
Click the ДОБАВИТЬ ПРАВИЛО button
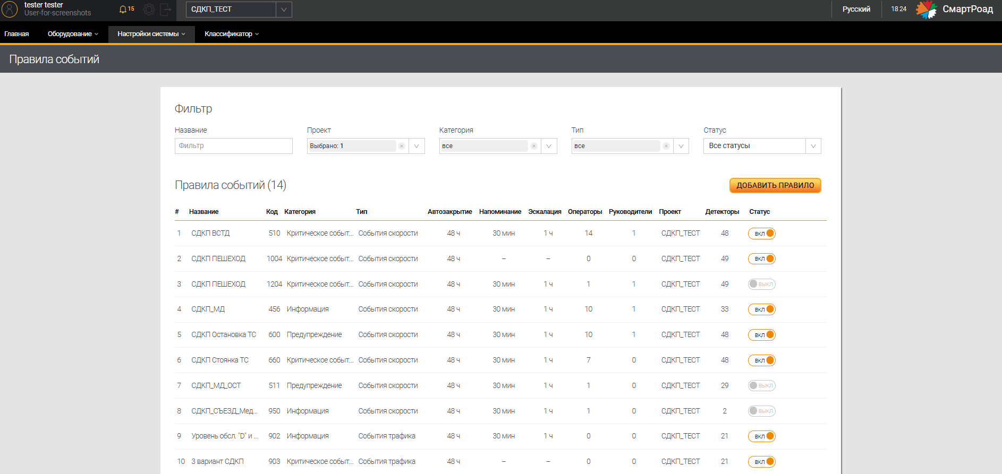click(775, 185)
